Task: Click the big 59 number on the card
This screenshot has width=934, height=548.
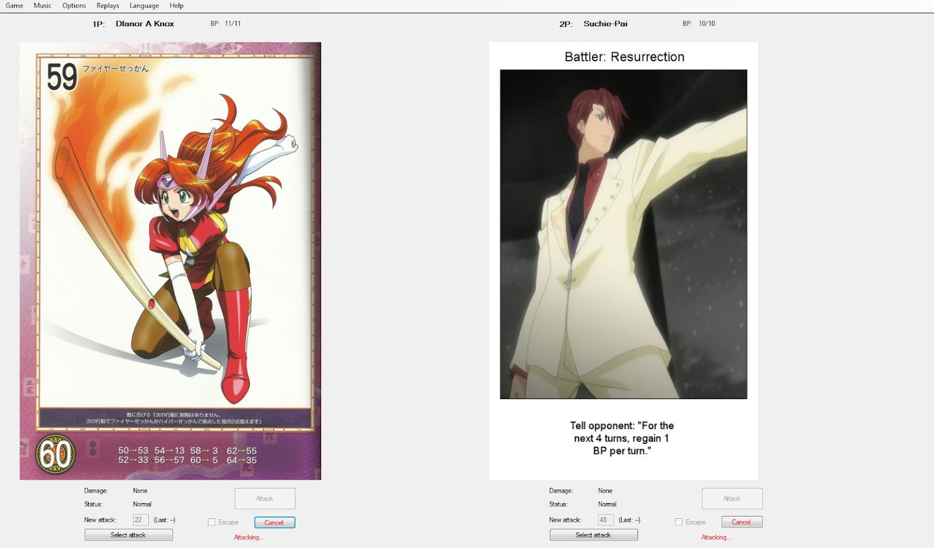Action: click(x=62, y=77)
